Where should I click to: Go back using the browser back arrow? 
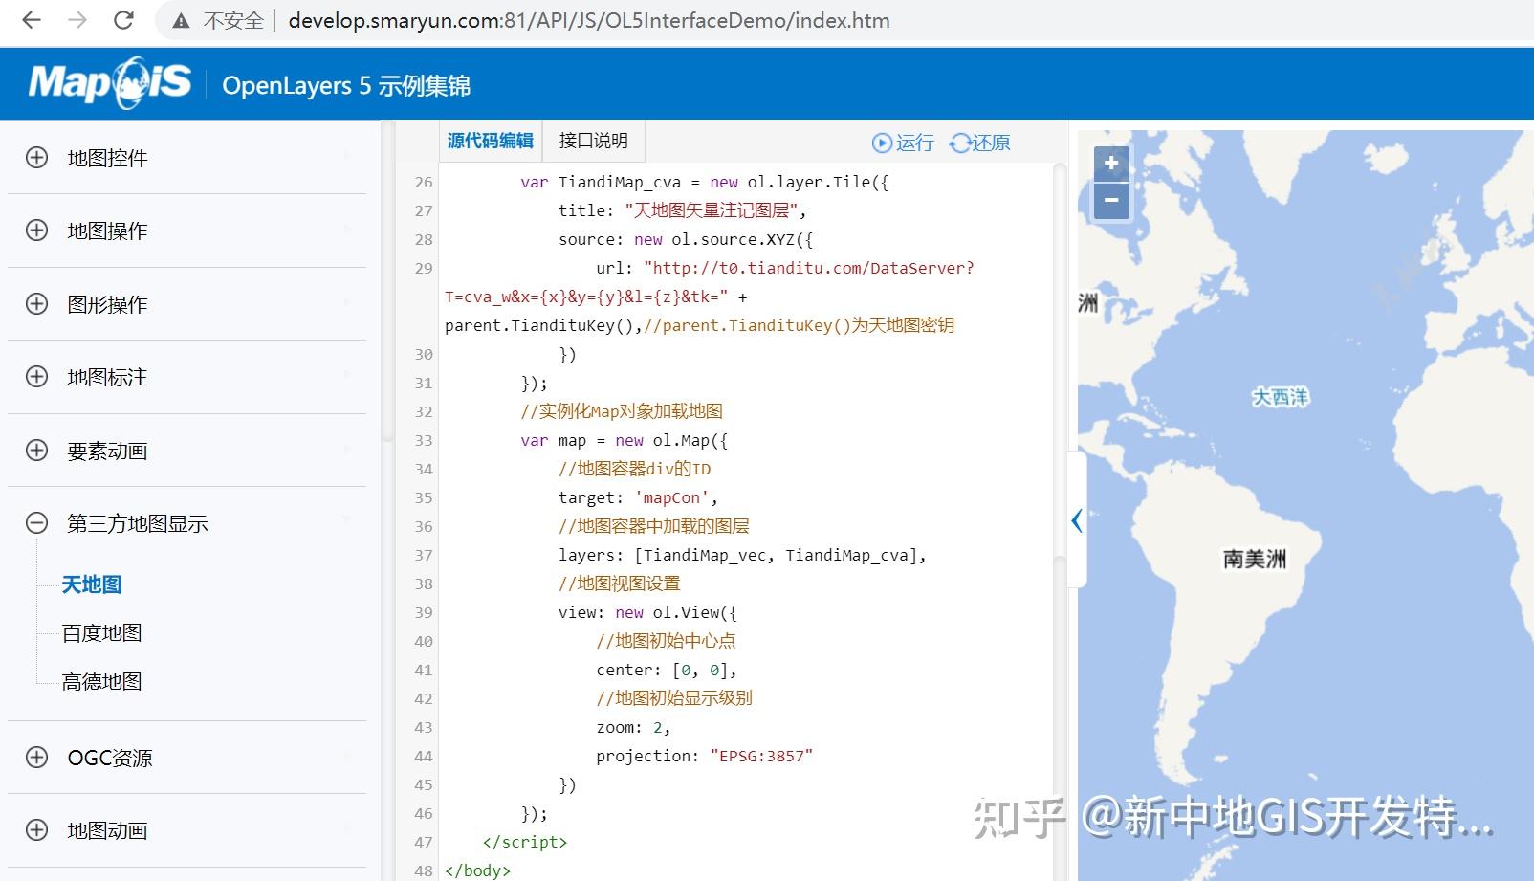point(32,19)
